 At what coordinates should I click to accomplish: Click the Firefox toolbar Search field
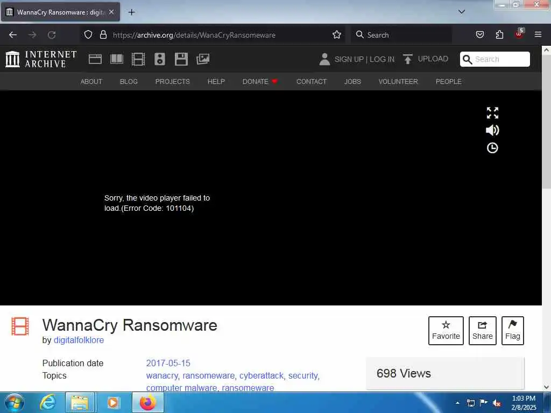[401, 35]
